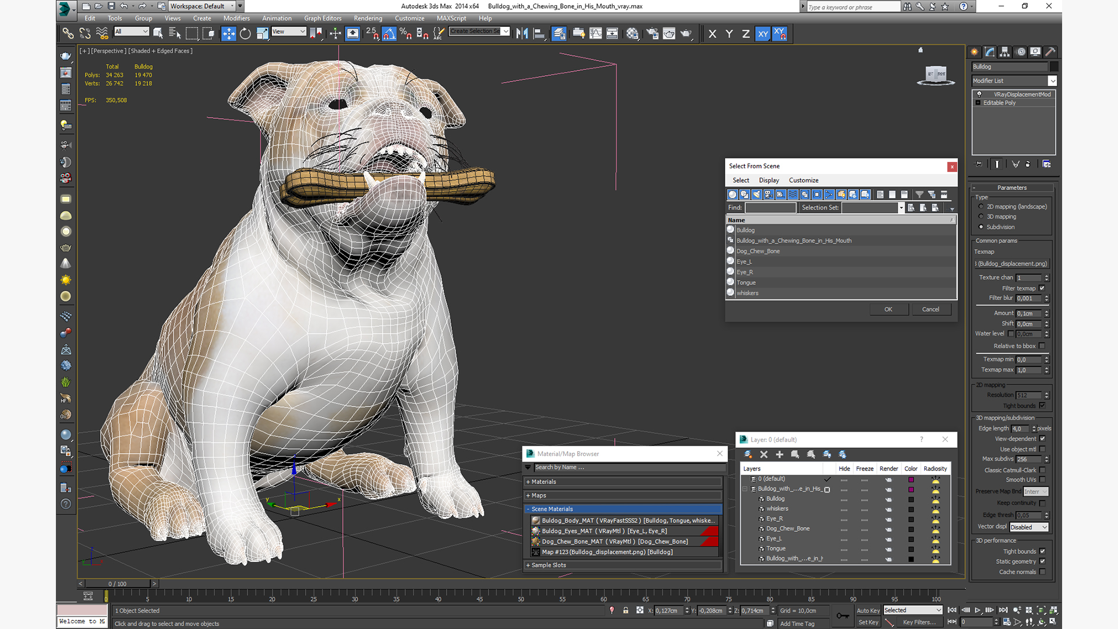Enable the Use object mtl checkbox
This screenshot has height=629, width=1118.
1042,450
